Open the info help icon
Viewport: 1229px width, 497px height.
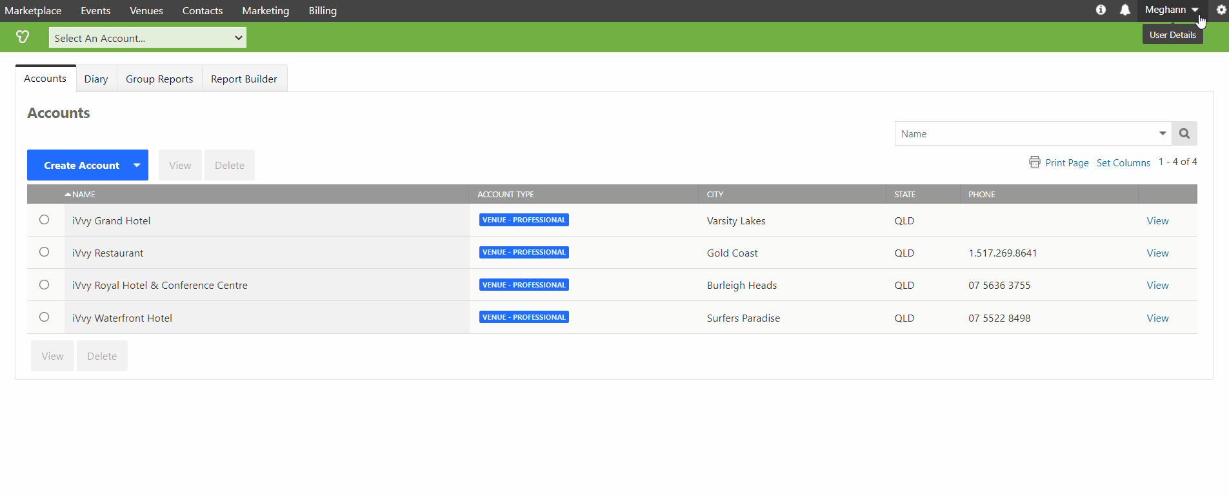tap(1101, 10)
